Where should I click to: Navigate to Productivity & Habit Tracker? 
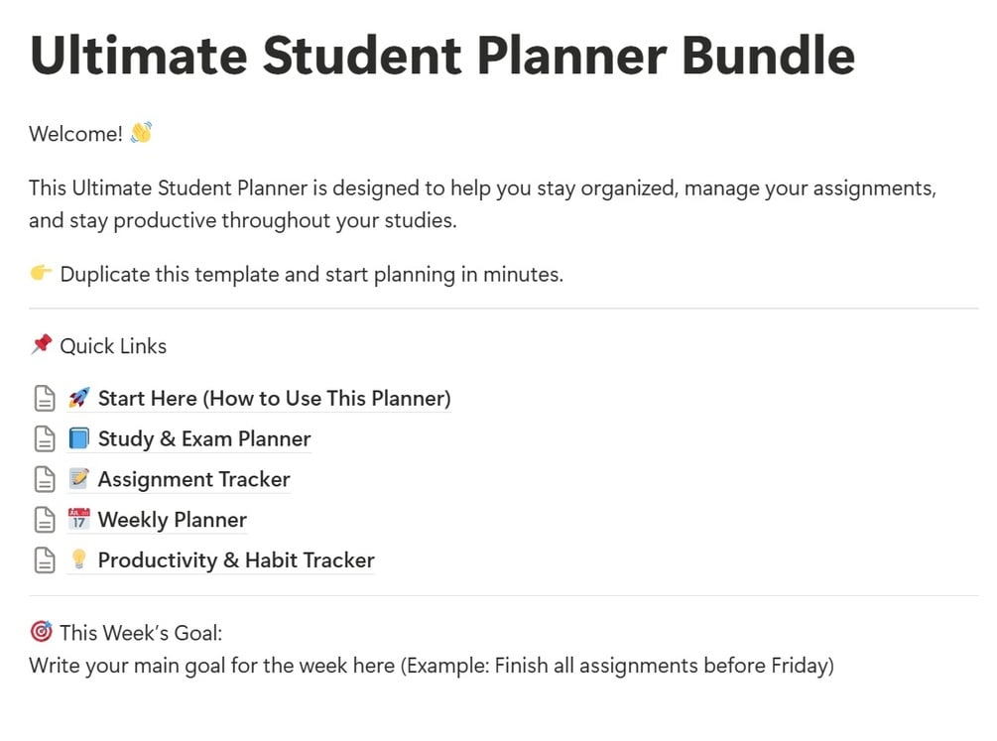pos(236,560)
